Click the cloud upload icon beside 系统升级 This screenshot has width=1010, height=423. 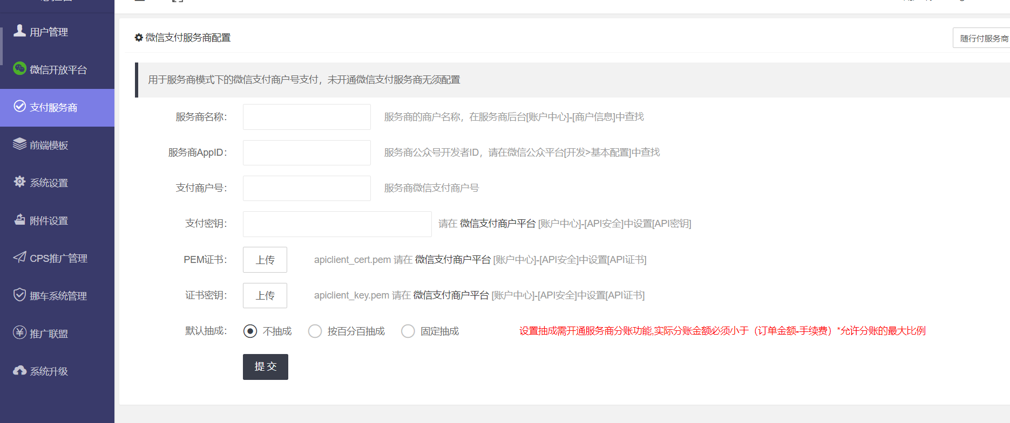(x=19, y=370)
